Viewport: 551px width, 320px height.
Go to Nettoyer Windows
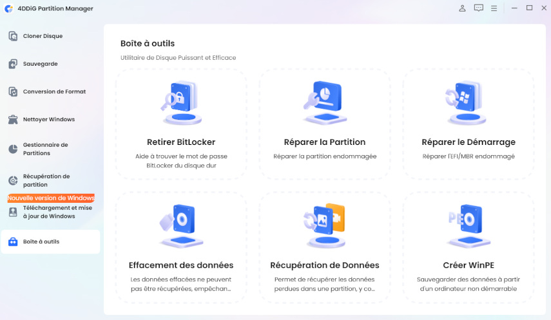[x=51, y=119]
